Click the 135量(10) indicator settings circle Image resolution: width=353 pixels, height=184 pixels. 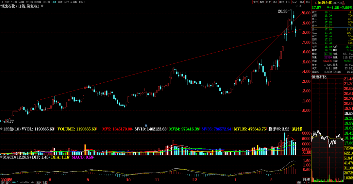(1, 129)
